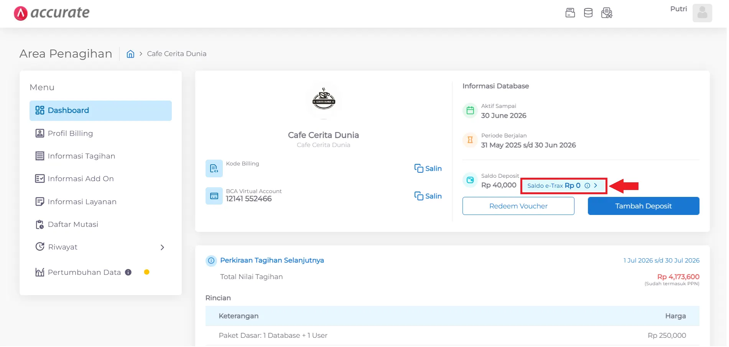Click the Saldo e-Trax info icon

point(587,186)
